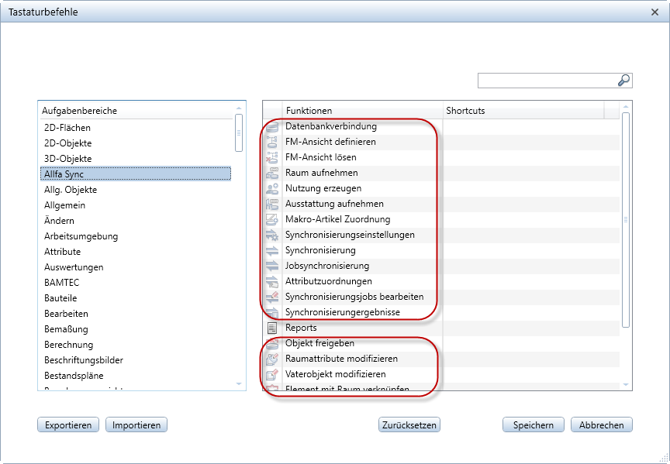Click the Raumattribute modifizieren icon

click(272, 359)
